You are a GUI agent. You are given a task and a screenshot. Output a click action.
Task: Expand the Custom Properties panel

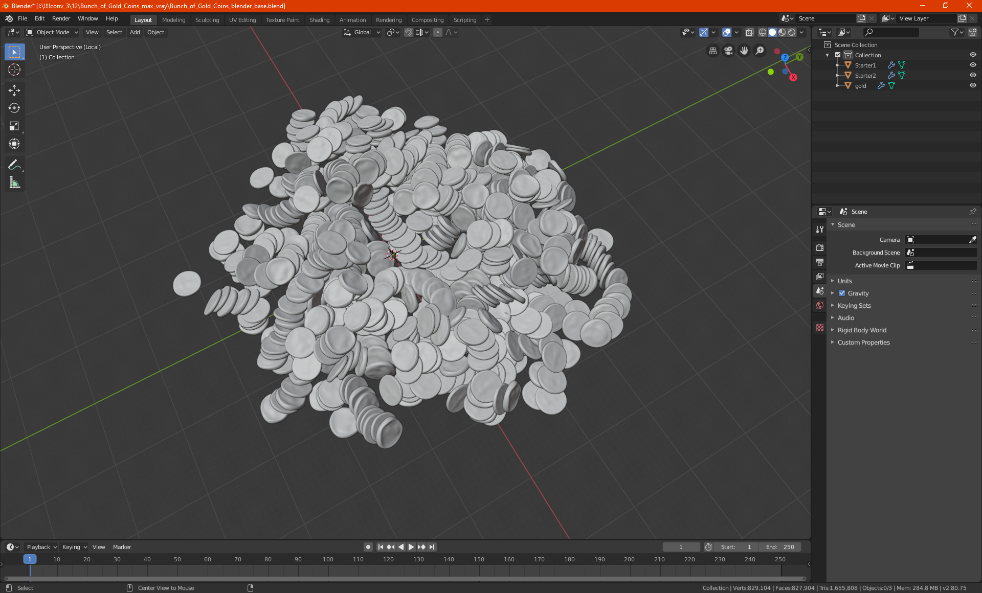(863, 342)
